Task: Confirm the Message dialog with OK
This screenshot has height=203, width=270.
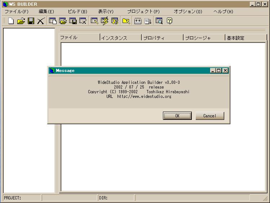Action: coord(177,116)
